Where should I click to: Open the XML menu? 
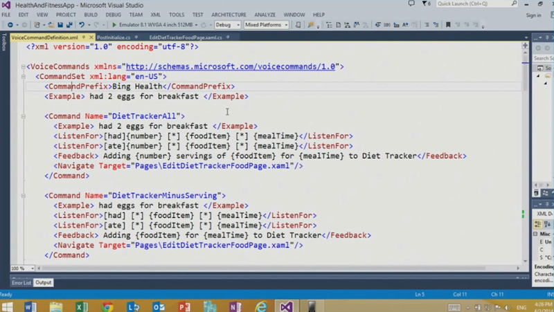(x=155, y=15)
